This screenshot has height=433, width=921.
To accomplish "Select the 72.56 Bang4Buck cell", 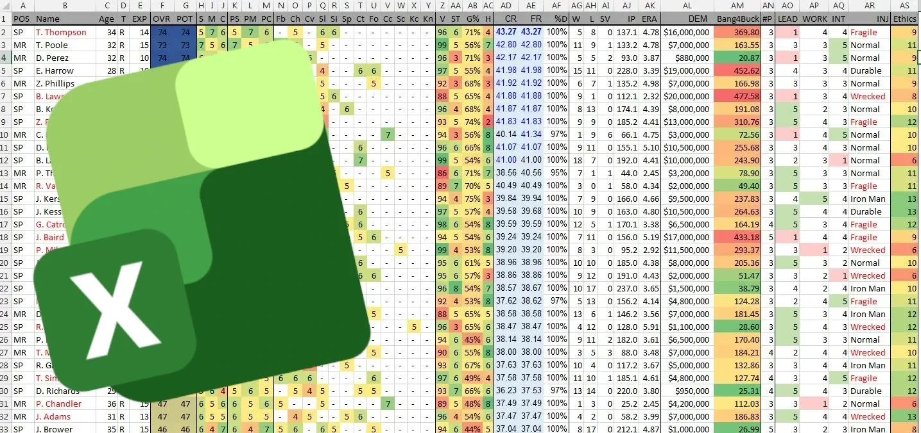I will click(737, 135).
